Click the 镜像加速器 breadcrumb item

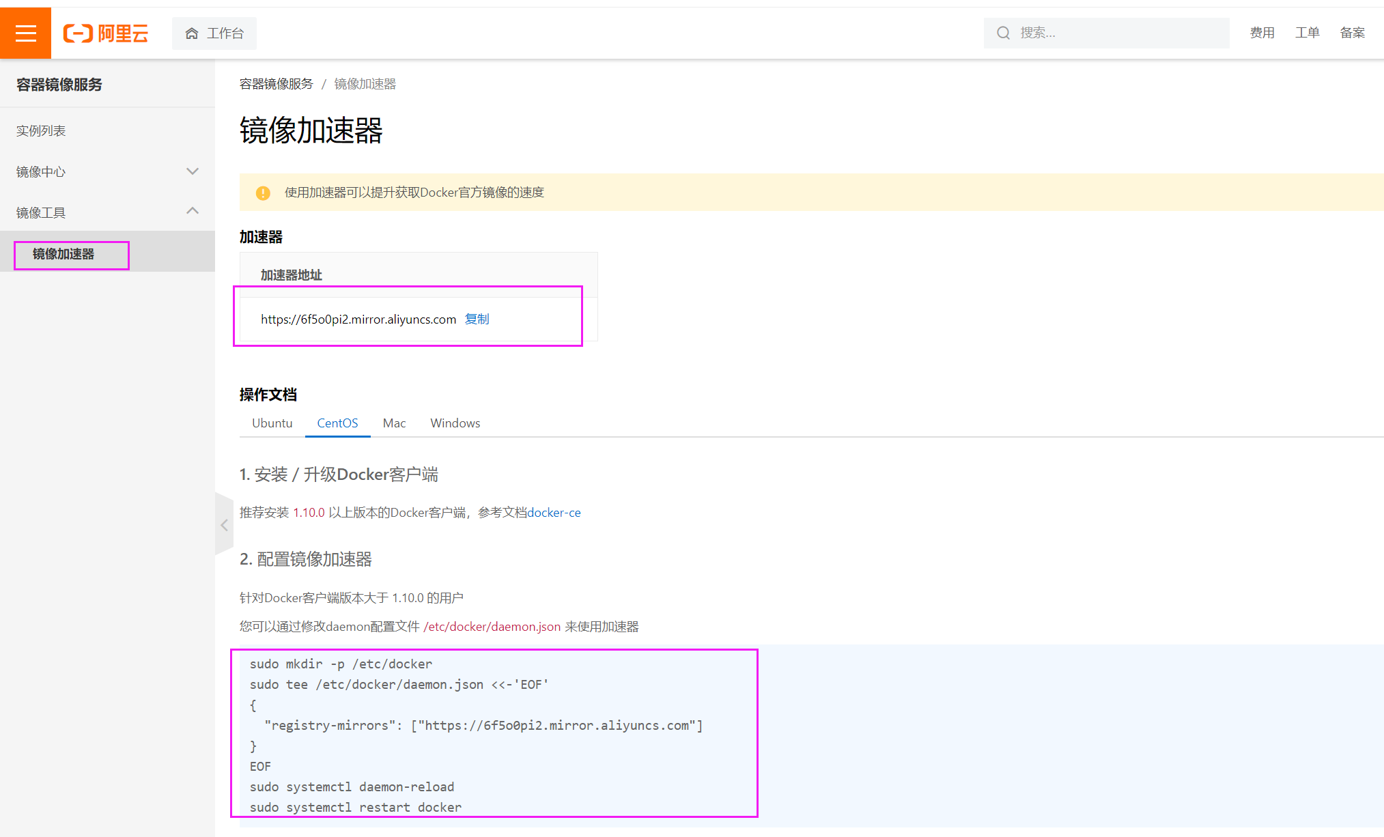365,84
